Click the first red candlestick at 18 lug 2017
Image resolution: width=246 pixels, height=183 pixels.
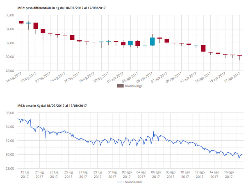[x=21, y=22]
